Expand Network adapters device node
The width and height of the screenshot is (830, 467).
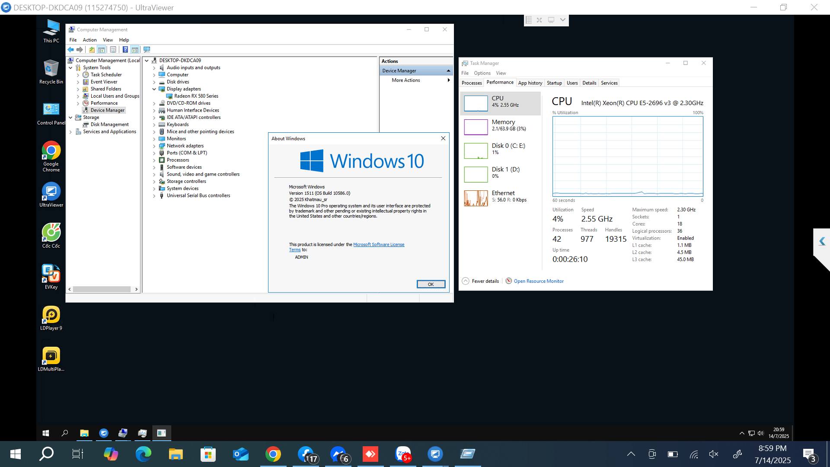(154, 146)
